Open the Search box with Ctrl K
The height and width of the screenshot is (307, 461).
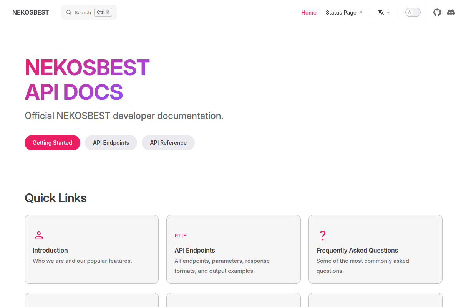click(89, 12)
